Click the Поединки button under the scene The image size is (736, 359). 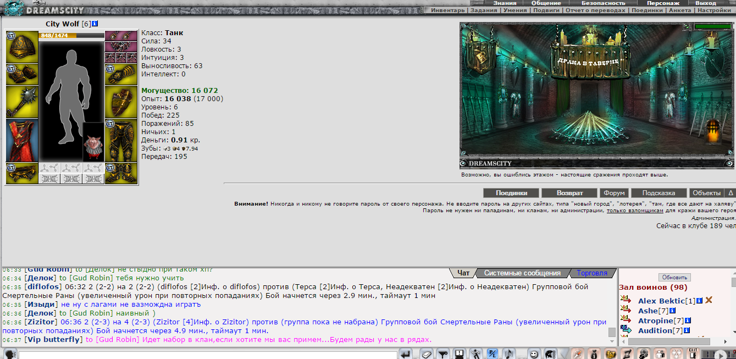[511, 193]
